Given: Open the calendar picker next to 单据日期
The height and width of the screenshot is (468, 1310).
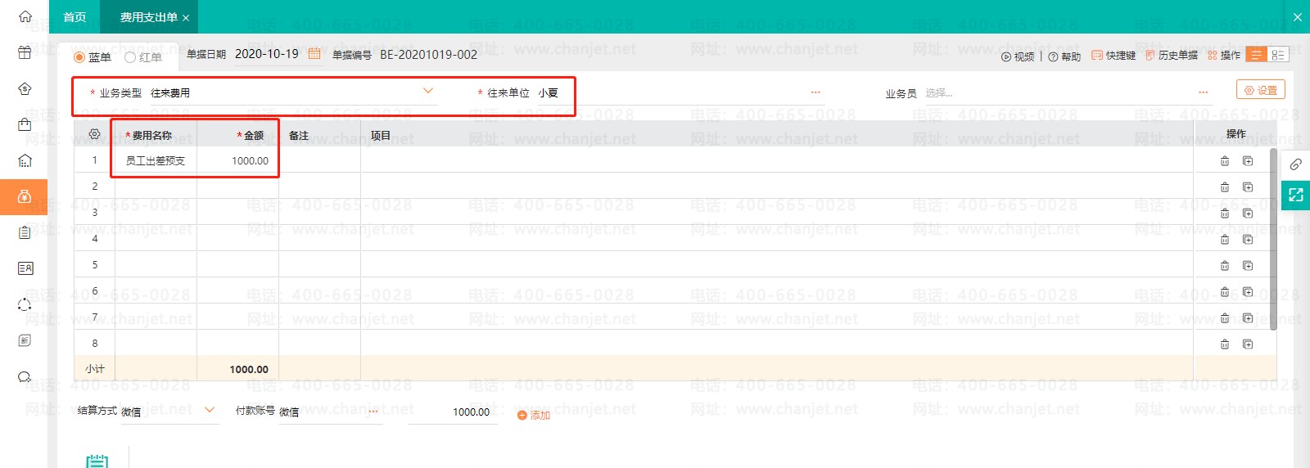Looking at the screenshot, I should tap(314, 54).
